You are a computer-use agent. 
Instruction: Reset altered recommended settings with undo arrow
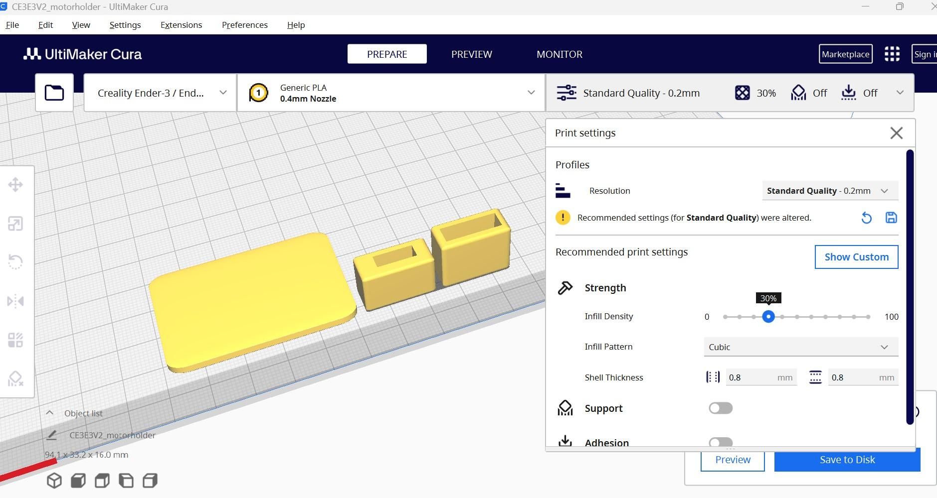pos(867,218)
